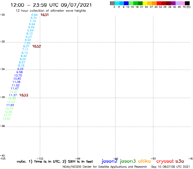Click the wave height value 12.13
Image resolution: width=193 pixels, height=169 pixels.
(x=11, y=102)
